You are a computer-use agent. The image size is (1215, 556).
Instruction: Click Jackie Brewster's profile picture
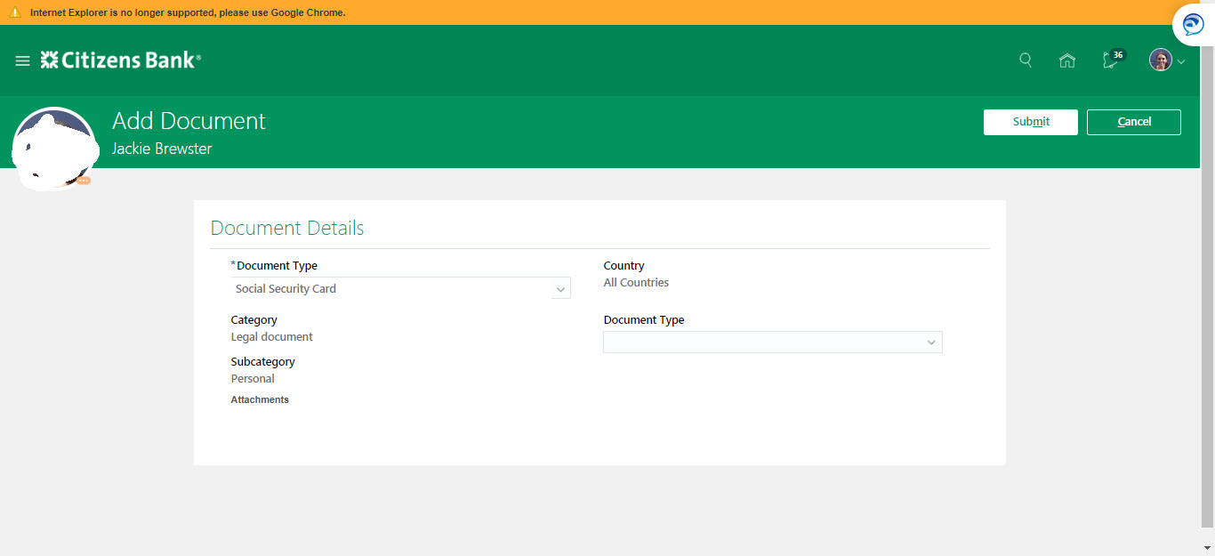point(53,147)
